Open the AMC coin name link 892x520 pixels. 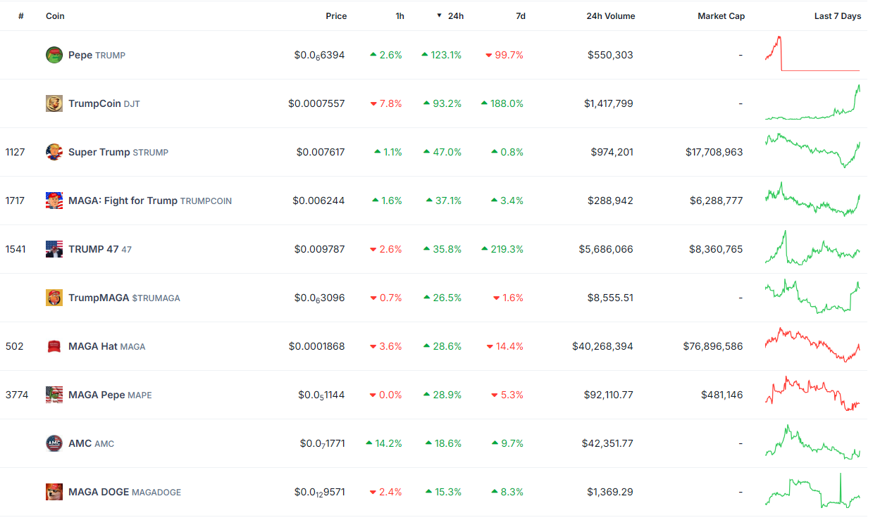point(91,443)
